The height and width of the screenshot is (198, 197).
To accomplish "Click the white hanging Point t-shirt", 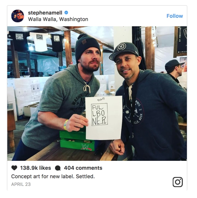I will (x=39, y=42).
